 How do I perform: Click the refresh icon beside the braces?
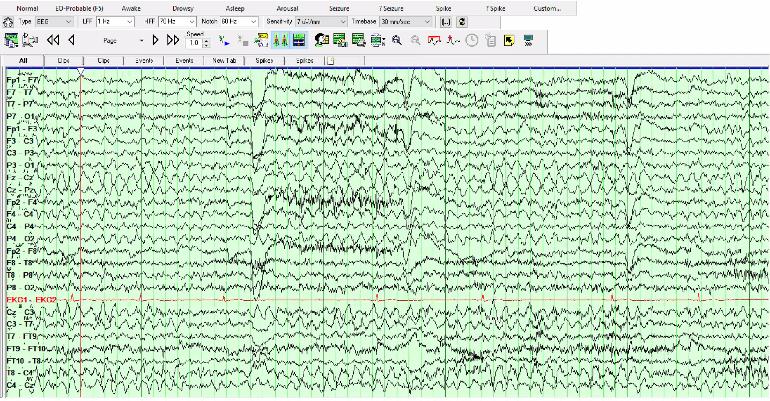(462, 22)
